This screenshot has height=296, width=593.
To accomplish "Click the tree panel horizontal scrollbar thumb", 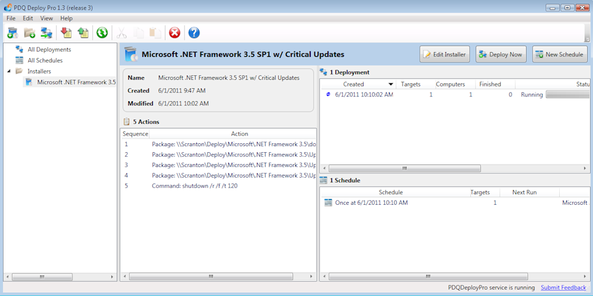I will [42, 276].
